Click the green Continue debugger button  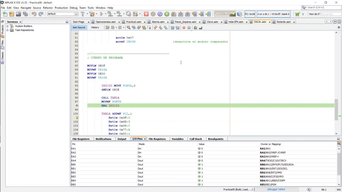167,14
